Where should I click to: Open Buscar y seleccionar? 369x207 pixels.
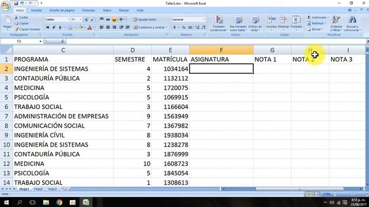click(x=352, y=24)
